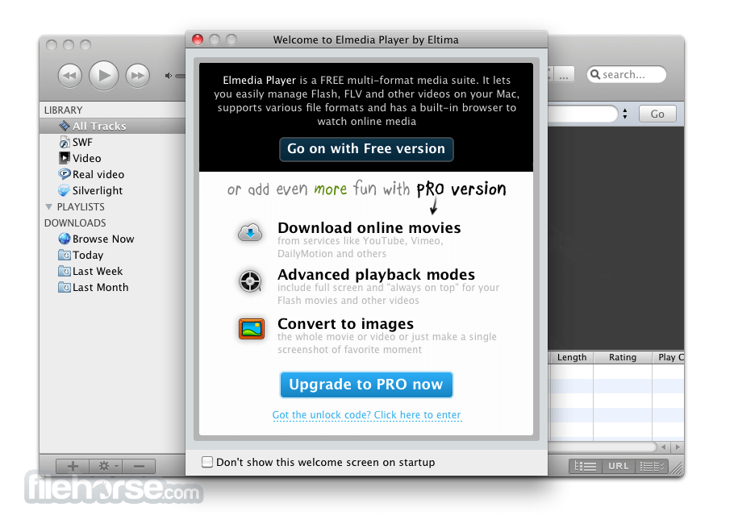Click the Download online movies cloud icon
This screenshot has height=528, width=734.
point(250,232)
